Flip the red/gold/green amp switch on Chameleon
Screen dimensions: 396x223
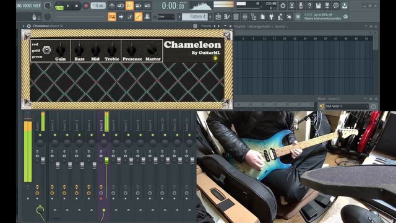tap(47, 50)
